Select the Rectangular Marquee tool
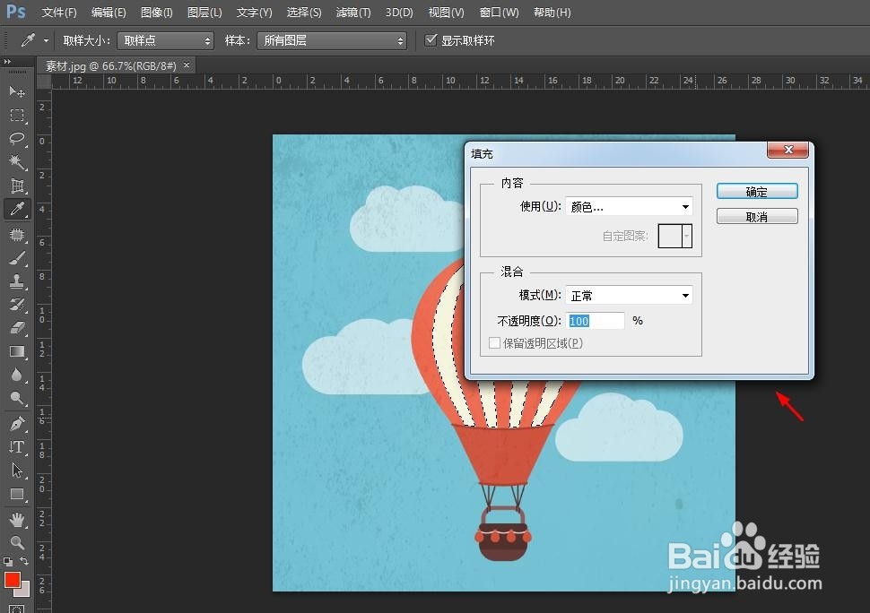 [x=17, y=115]
